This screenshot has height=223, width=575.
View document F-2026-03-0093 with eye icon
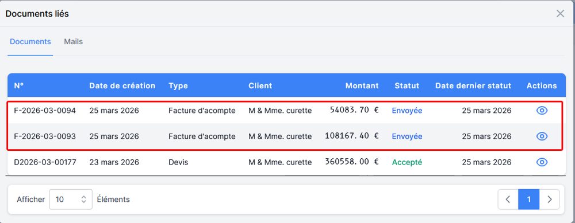click(542, 136)
